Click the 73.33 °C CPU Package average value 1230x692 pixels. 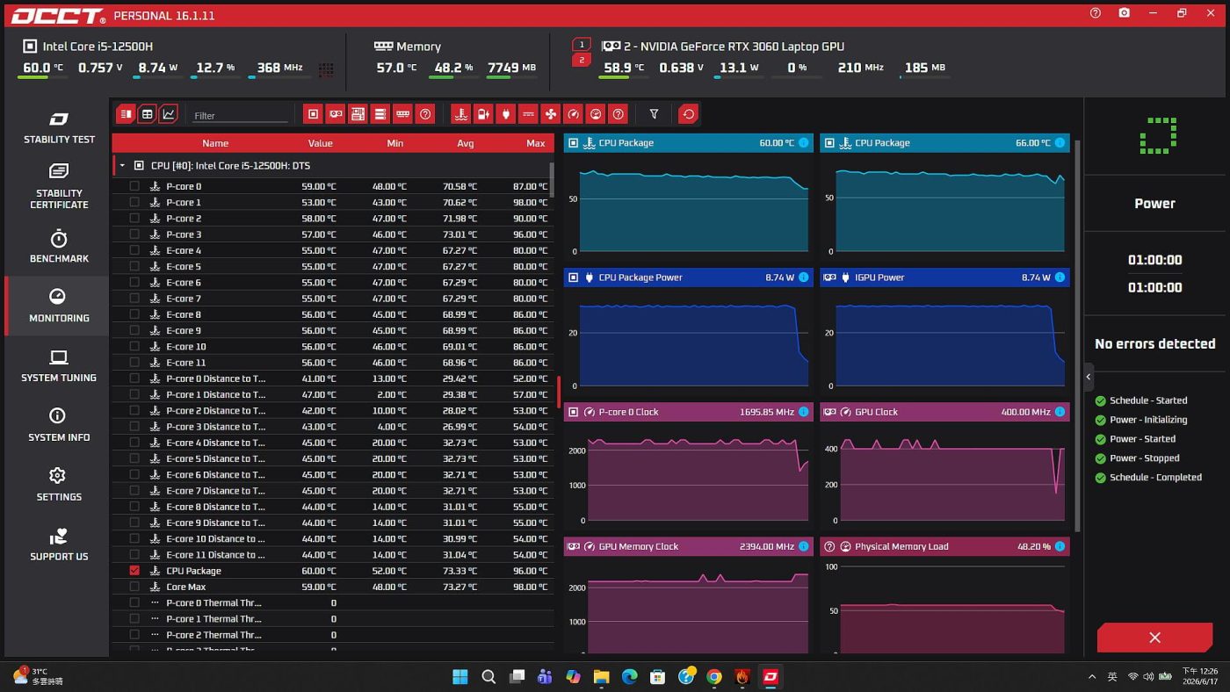coord(460,571)
